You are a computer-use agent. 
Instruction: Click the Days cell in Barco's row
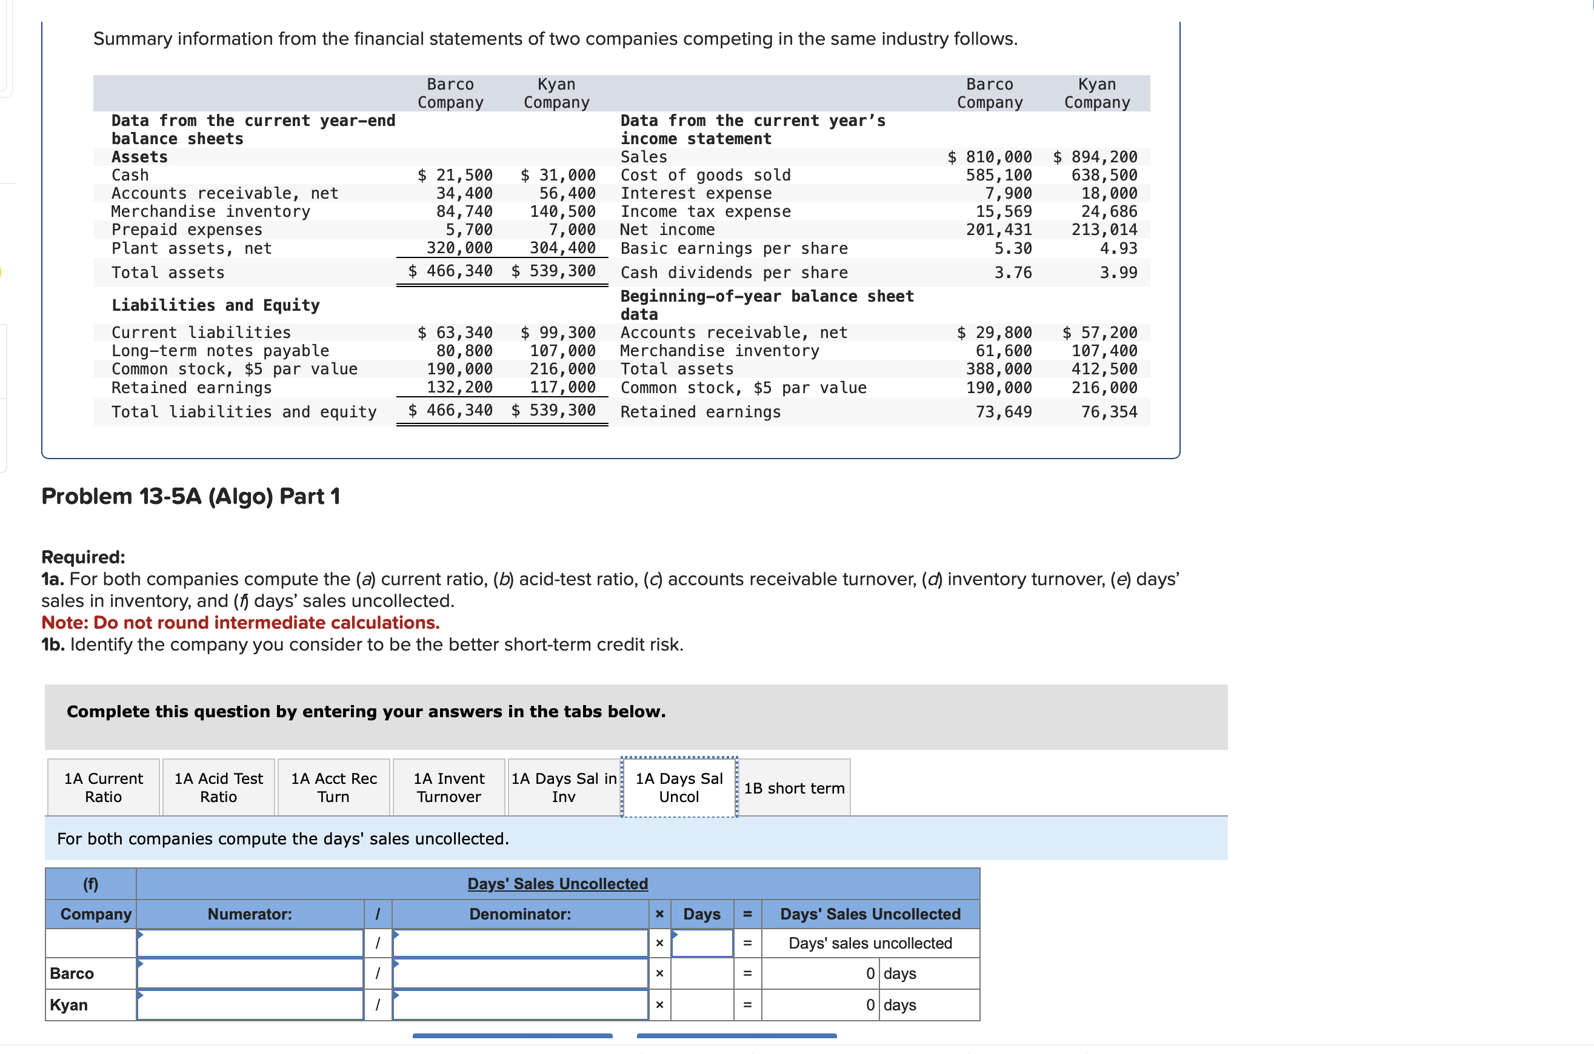point(701,973)
